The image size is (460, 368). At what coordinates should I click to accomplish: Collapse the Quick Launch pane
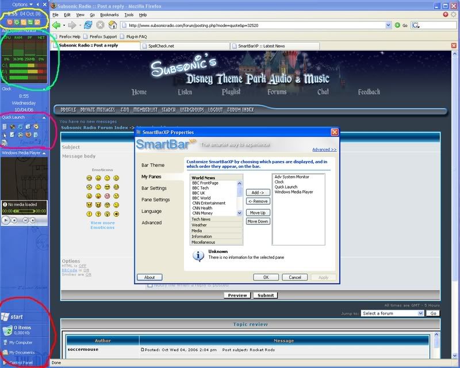tap(44, 117)
